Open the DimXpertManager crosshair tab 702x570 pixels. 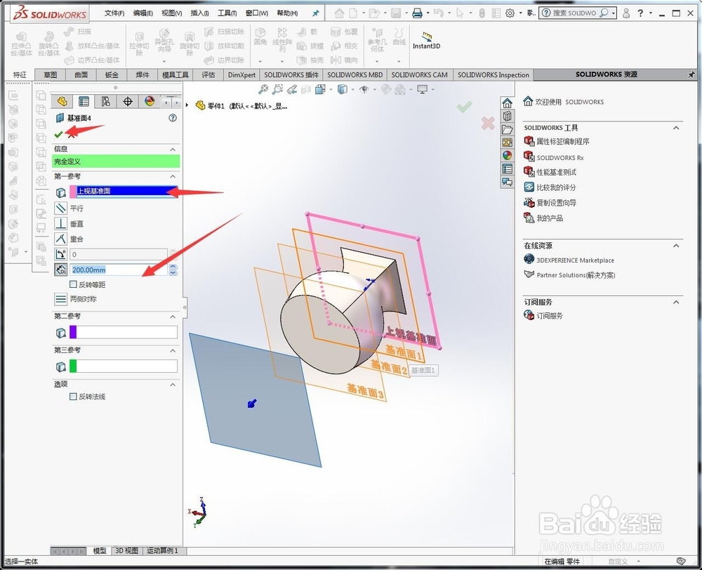(x=128, y=102)
